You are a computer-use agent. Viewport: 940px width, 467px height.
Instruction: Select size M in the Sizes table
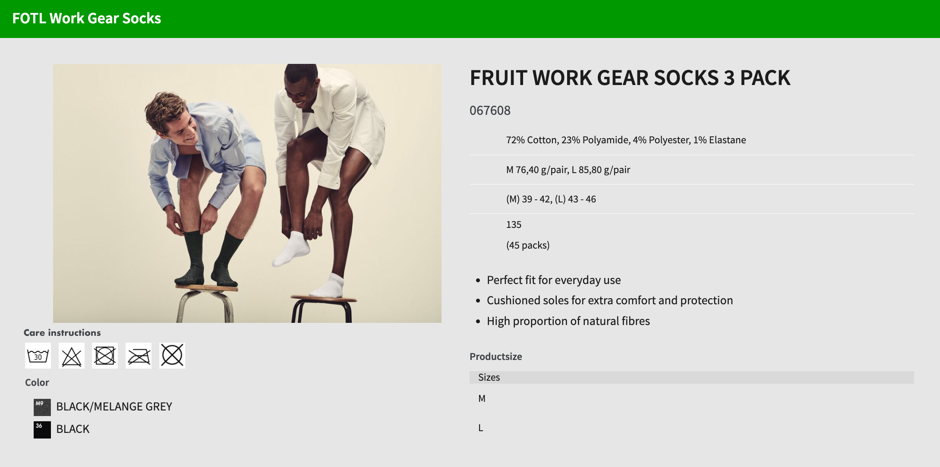(x=482, y=398)
